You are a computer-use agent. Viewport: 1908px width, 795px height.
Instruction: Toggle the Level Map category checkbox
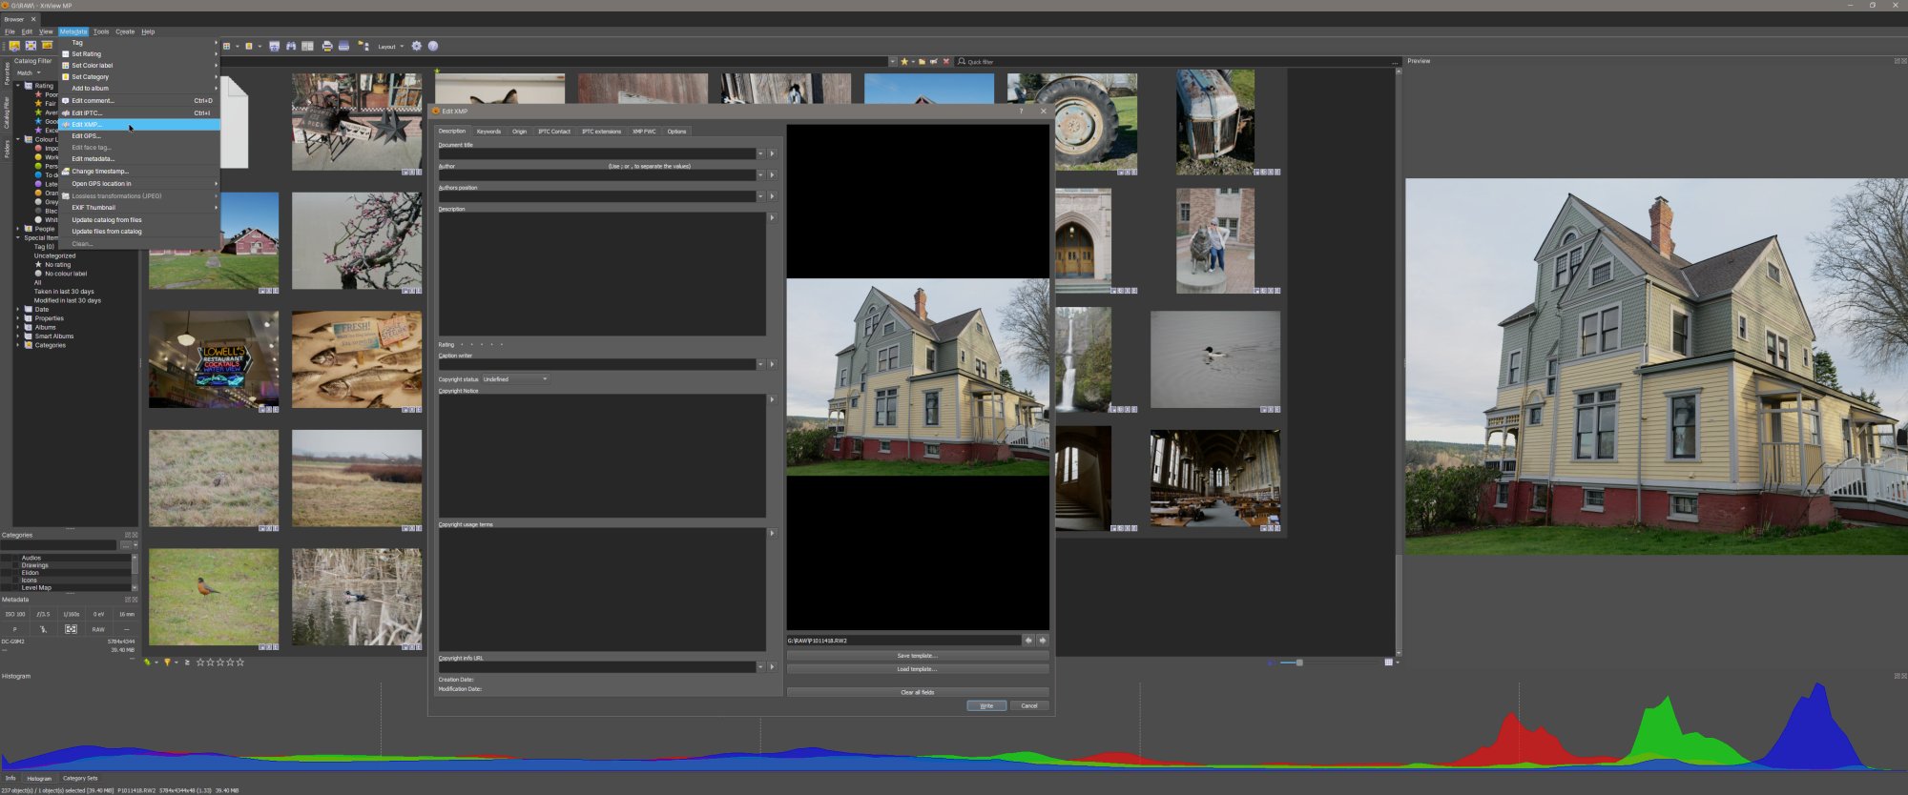tap(15, 587)
